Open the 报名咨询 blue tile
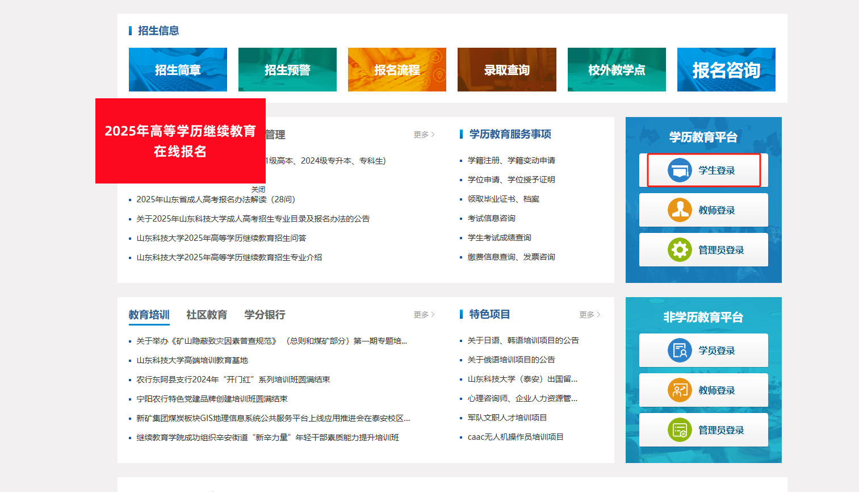Screen dimensions: 859x492 tap(726, 70)
